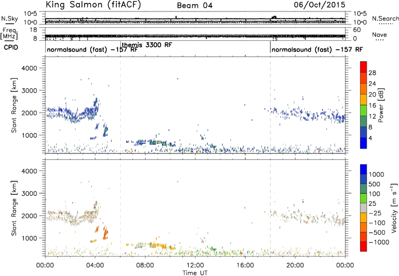This screenshot has height=276, width=399.
Task: Click the 20:00 time tick label
Action: pos(295,266)
